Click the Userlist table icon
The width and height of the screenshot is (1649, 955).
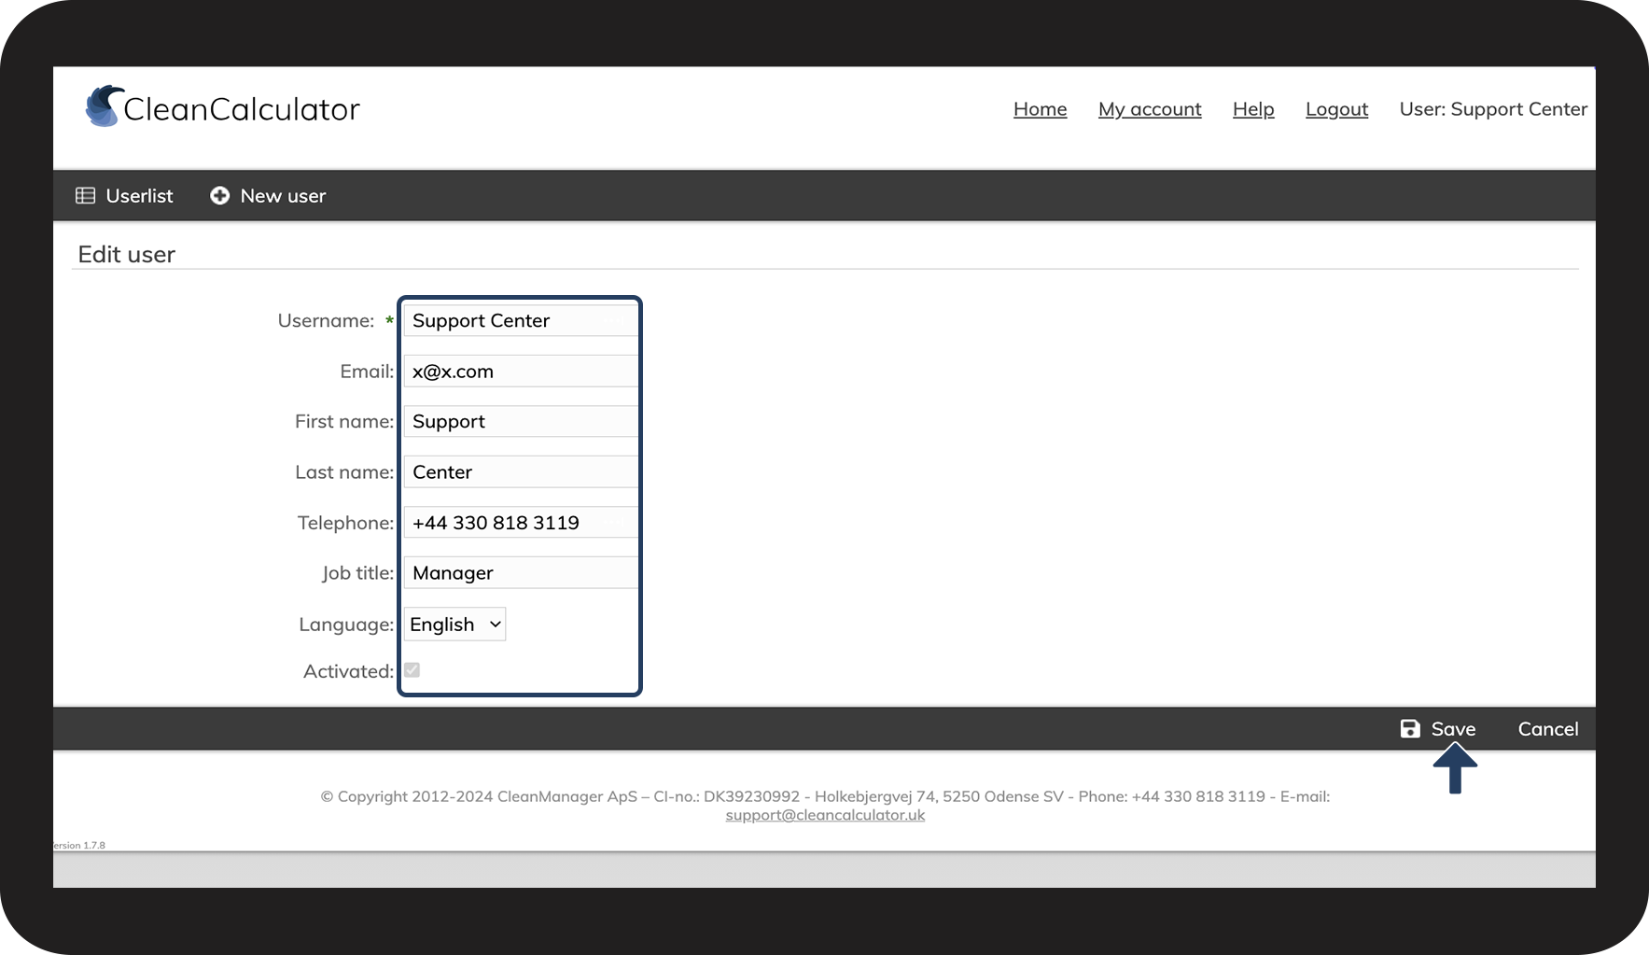coord(85,196)
